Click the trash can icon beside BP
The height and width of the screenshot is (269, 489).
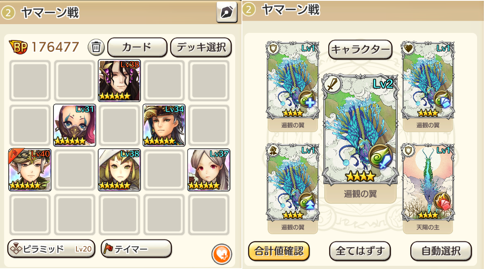click(x=96, y=47)
